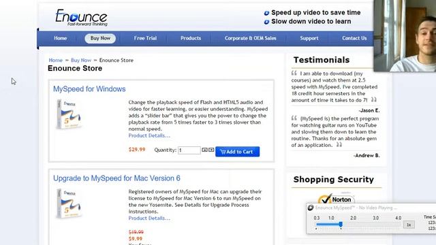Open the Home navigation tab
Screen dimensions: 436x245
click(x=61, y=38)
